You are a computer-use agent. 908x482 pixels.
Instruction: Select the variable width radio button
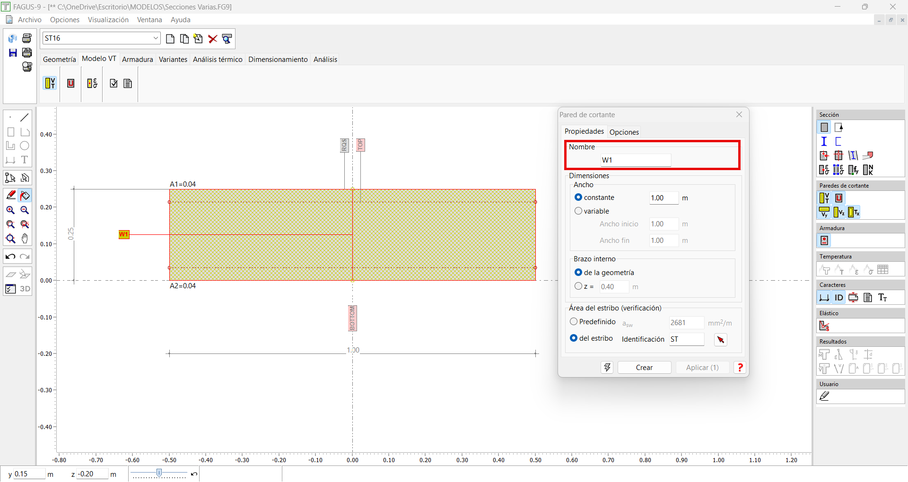point(578,211)
